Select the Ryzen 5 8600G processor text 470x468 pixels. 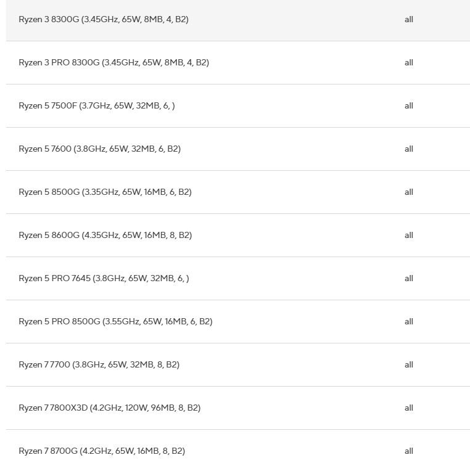pos(105,235)
